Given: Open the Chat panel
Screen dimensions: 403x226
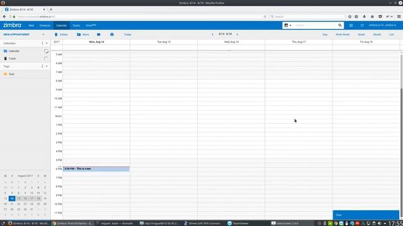Looking at the screenshot, I should point(366,215).
